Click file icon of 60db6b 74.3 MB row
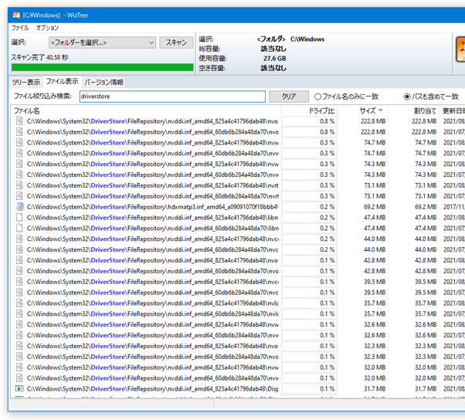 19,174
